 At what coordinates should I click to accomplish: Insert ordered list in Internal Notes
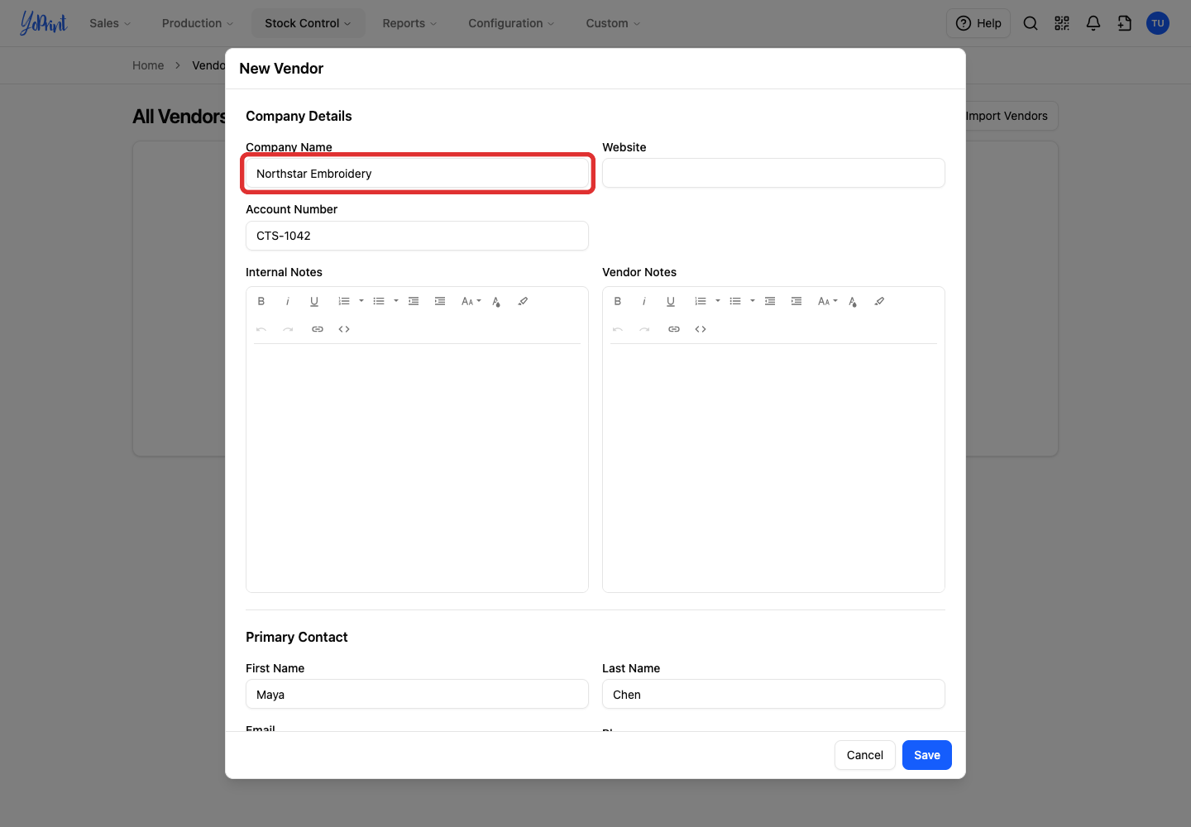click(344, 301)
